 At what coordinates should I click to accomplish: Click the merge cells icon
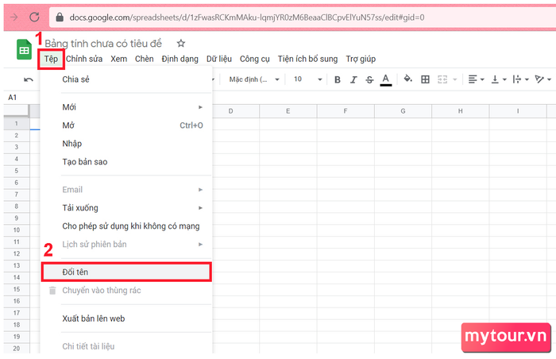442,79
